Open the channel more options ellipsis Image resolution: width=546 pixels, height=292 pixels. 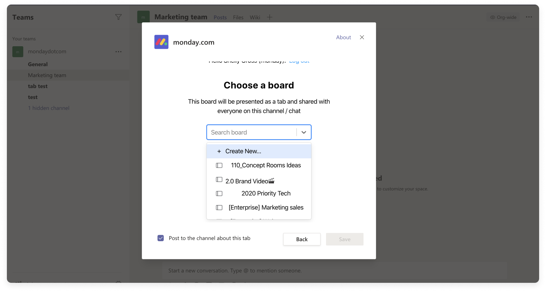(529, 17)
